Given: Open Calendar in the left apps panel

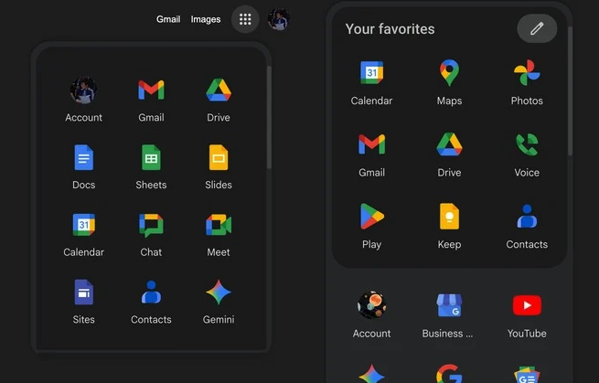Looking at the screenshot, I should pyautogui.click(x=83, y=235).
